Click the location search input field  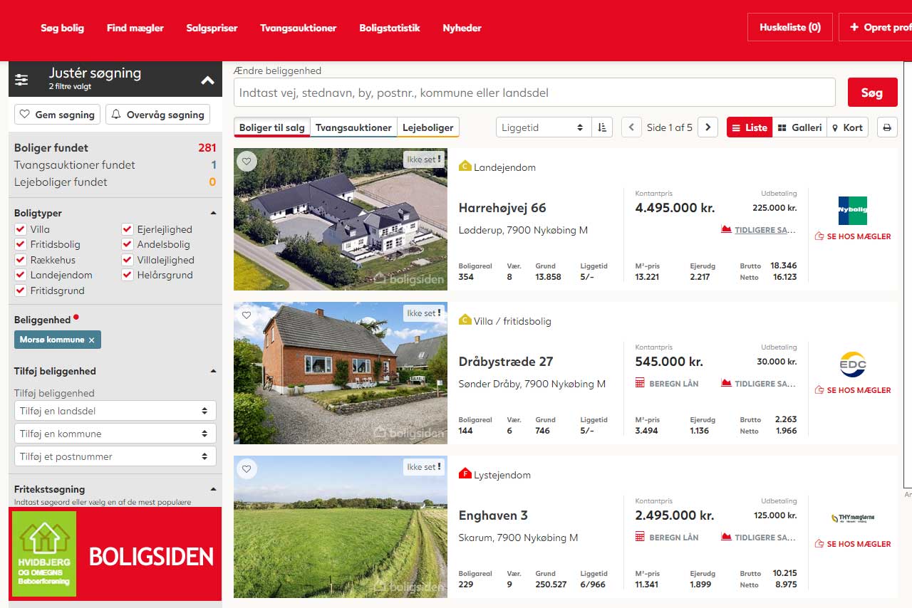coord(534,93)
